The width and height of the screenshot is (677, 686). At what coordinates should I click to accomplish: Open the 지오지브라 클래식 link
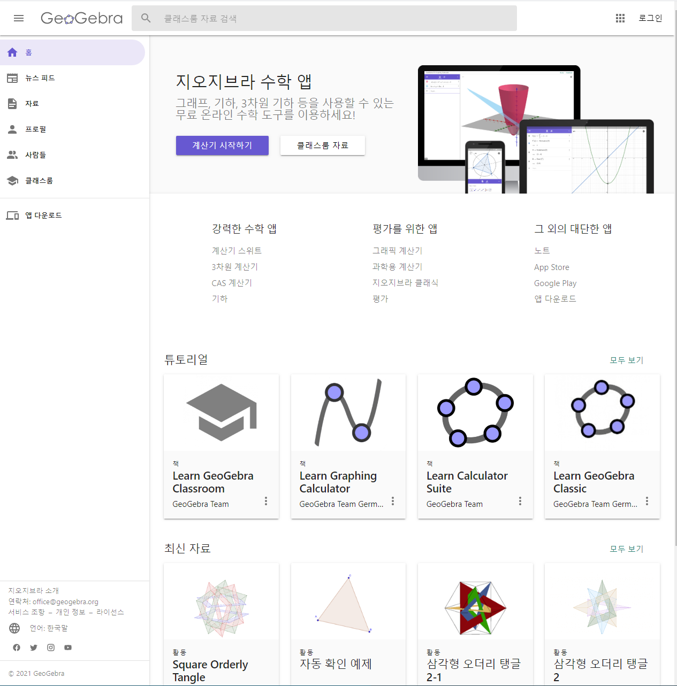405,283
